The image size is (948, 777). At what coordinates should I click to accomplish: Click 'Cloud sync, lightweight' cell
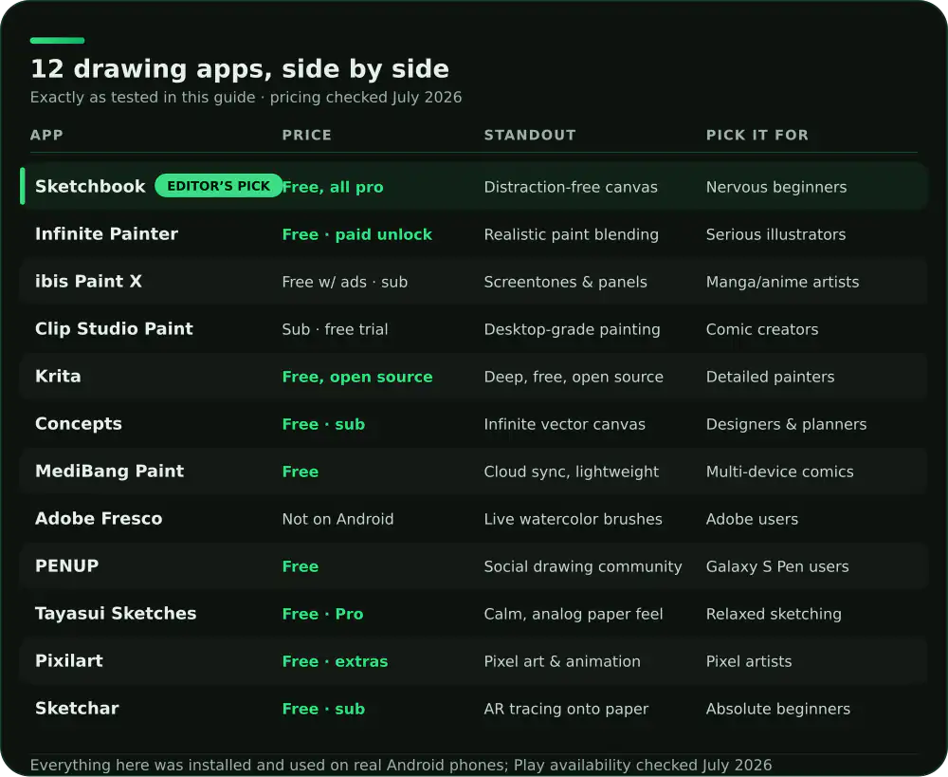point(571,472)
